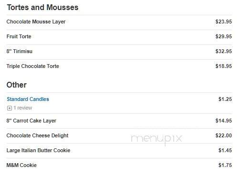Click the $1.75 M&M Cookie price
Screen dimensions: 242x178
[225, 165]
